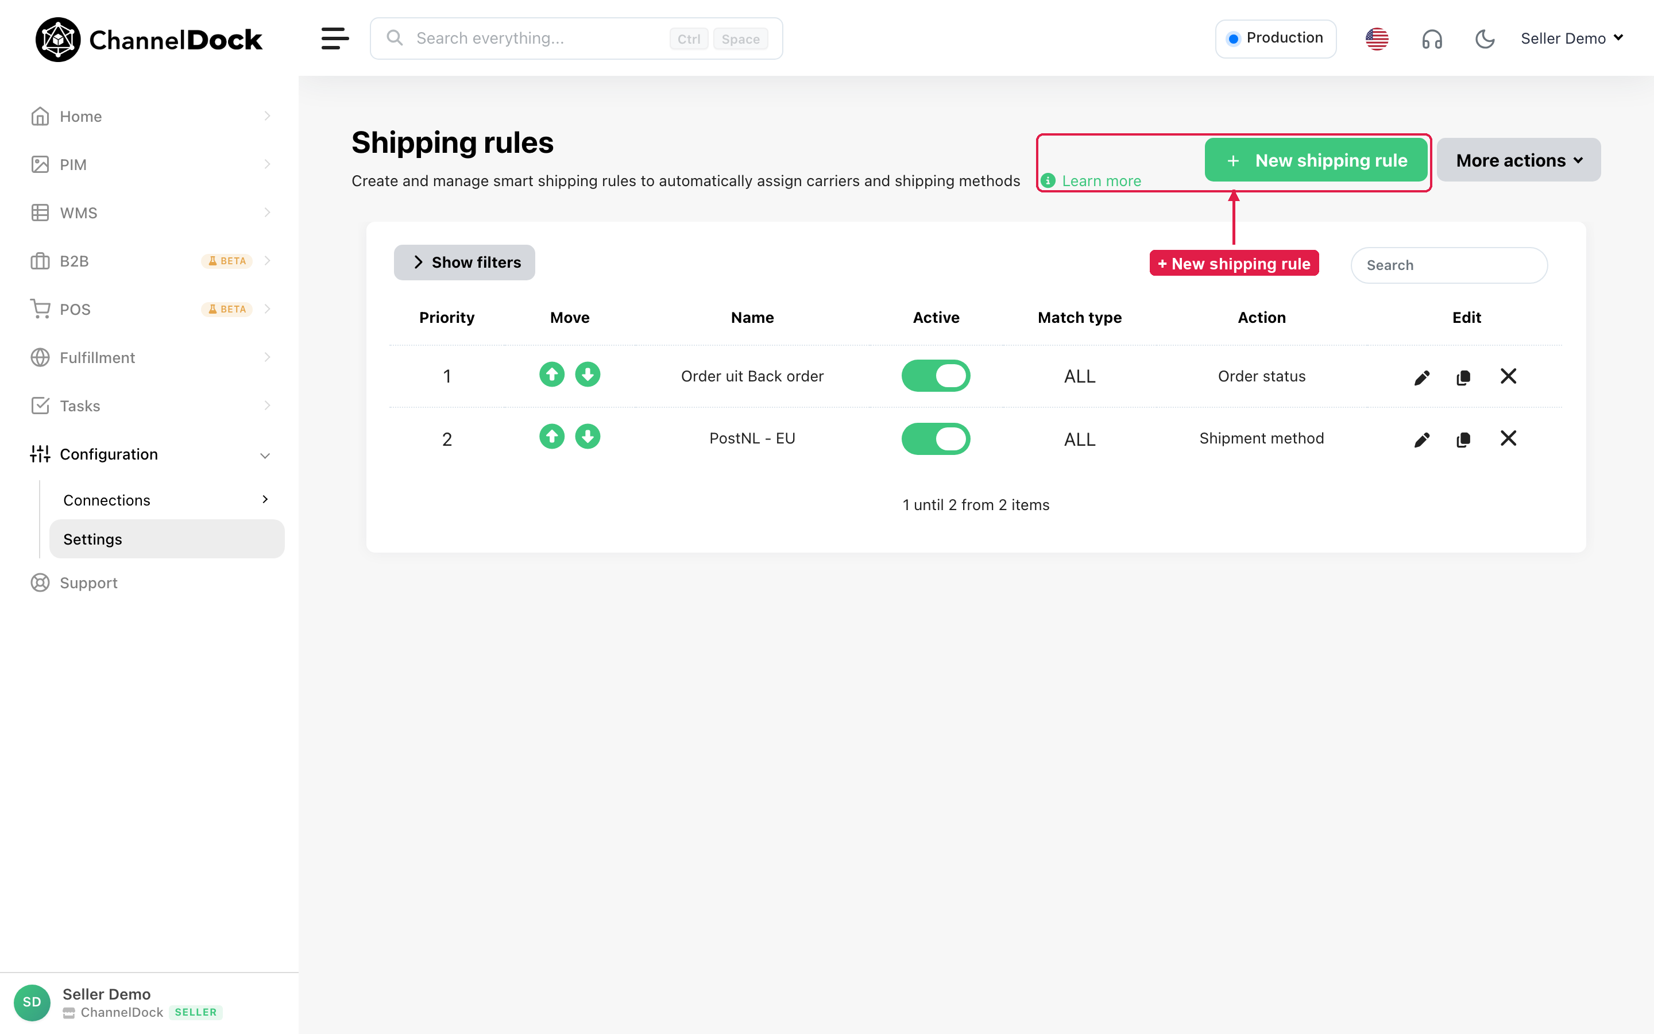The width and height of the screenshot is (1654, 1034).
Task: Click the Order status action cell
Action: click(x=1262, y=376)
